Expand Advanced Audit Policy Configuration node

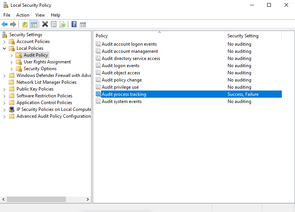pos(5,116)
